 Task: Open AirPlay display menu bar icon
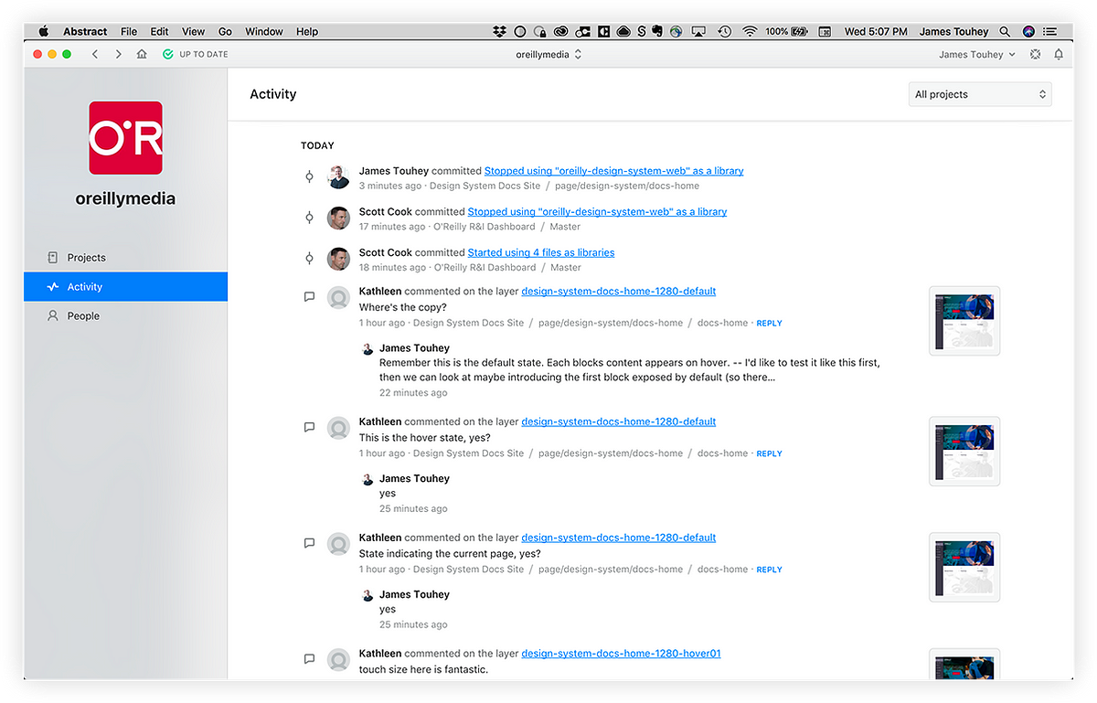point(699,31)
